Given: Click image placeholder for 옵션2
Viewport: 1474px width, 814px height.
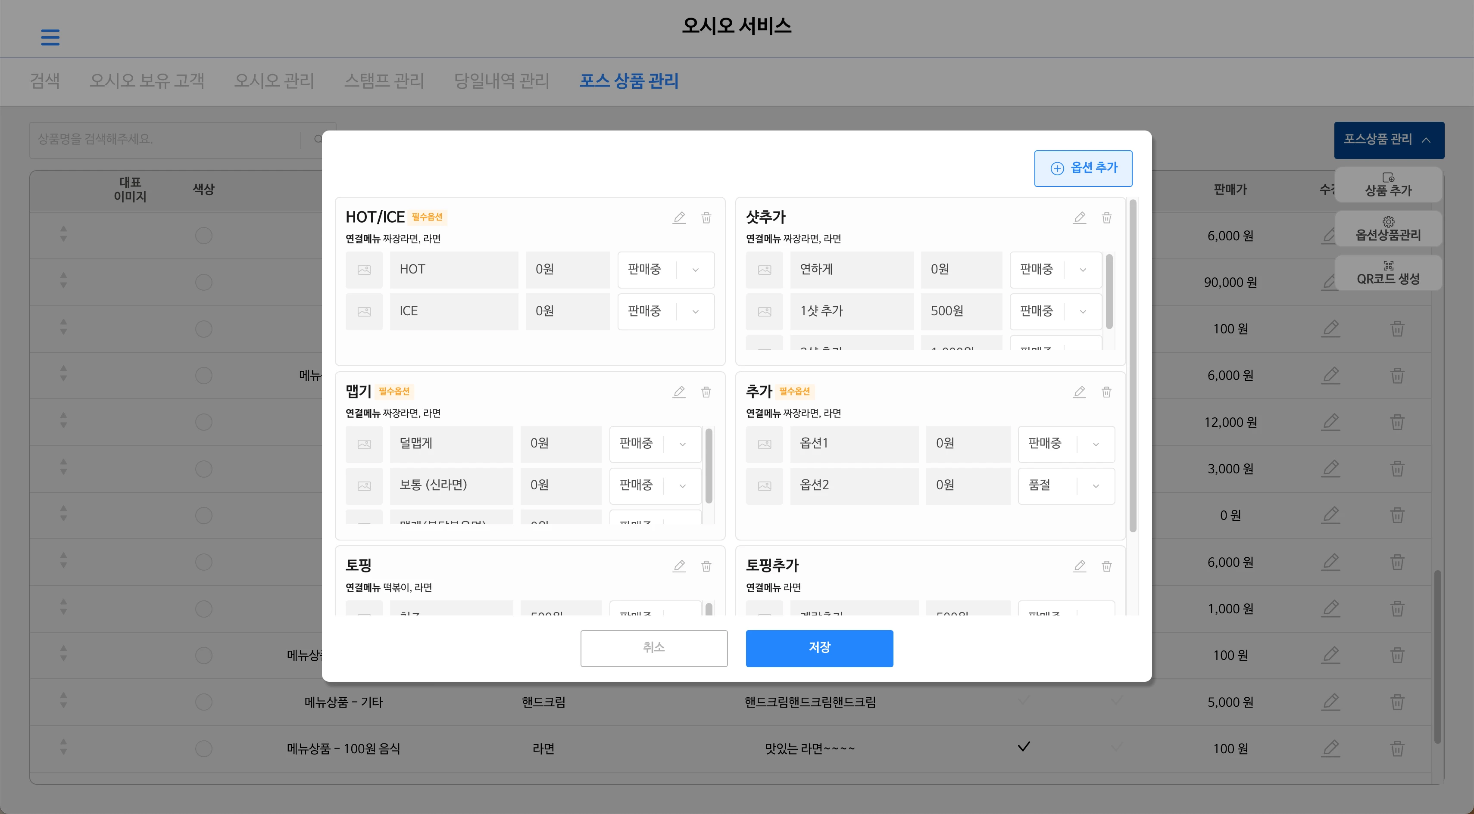Looking at the screenshot, I should click(765, 486).
